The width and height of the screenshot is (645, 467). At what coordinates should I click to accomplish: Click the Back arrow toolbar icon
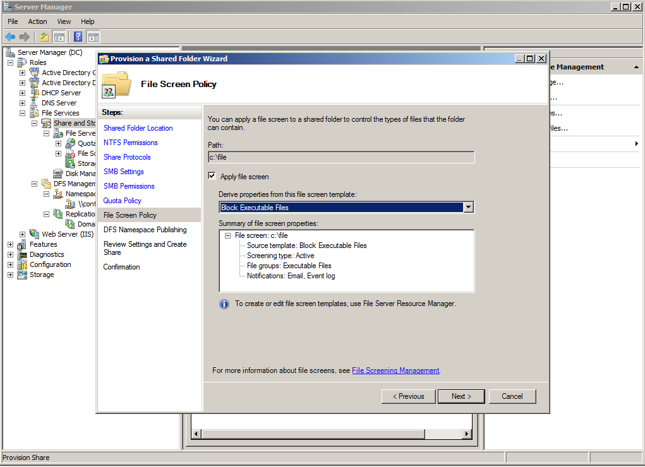coord(10,37)
